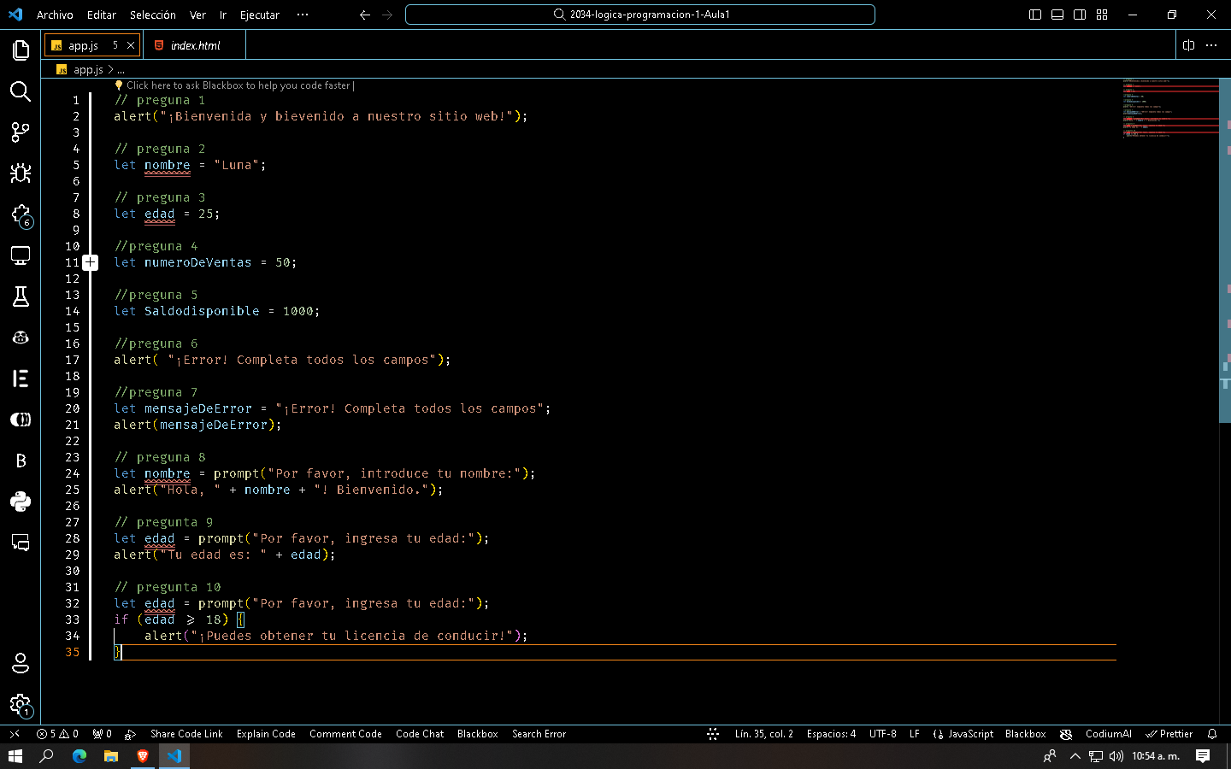Click Blackbox next to Code Chat
Image resolution: width=1231 pixels, height=769 pixels.
(x=477, y=734)
